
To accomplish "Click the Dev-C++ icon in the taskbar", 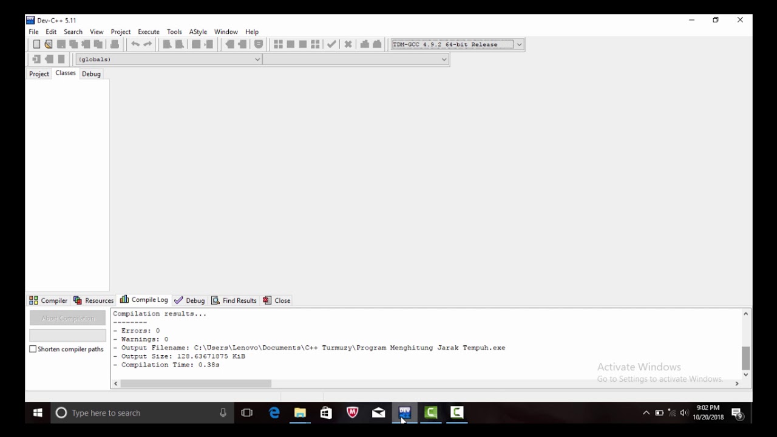I will [x=405, y=413].
